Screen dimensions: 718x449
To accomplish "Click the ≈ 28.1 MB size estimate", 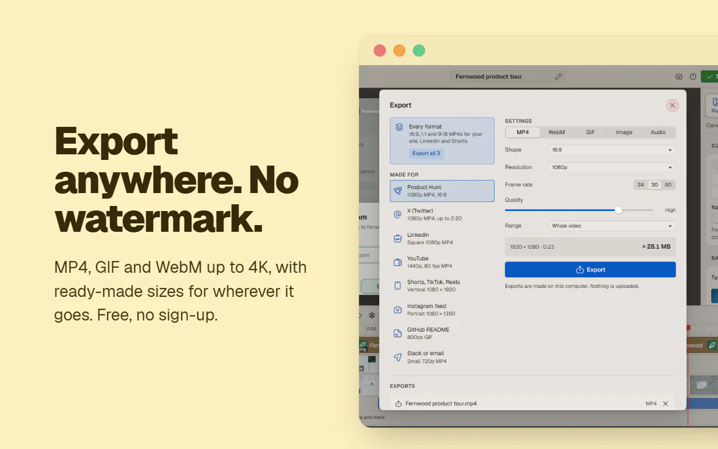I will coord(656,246).
